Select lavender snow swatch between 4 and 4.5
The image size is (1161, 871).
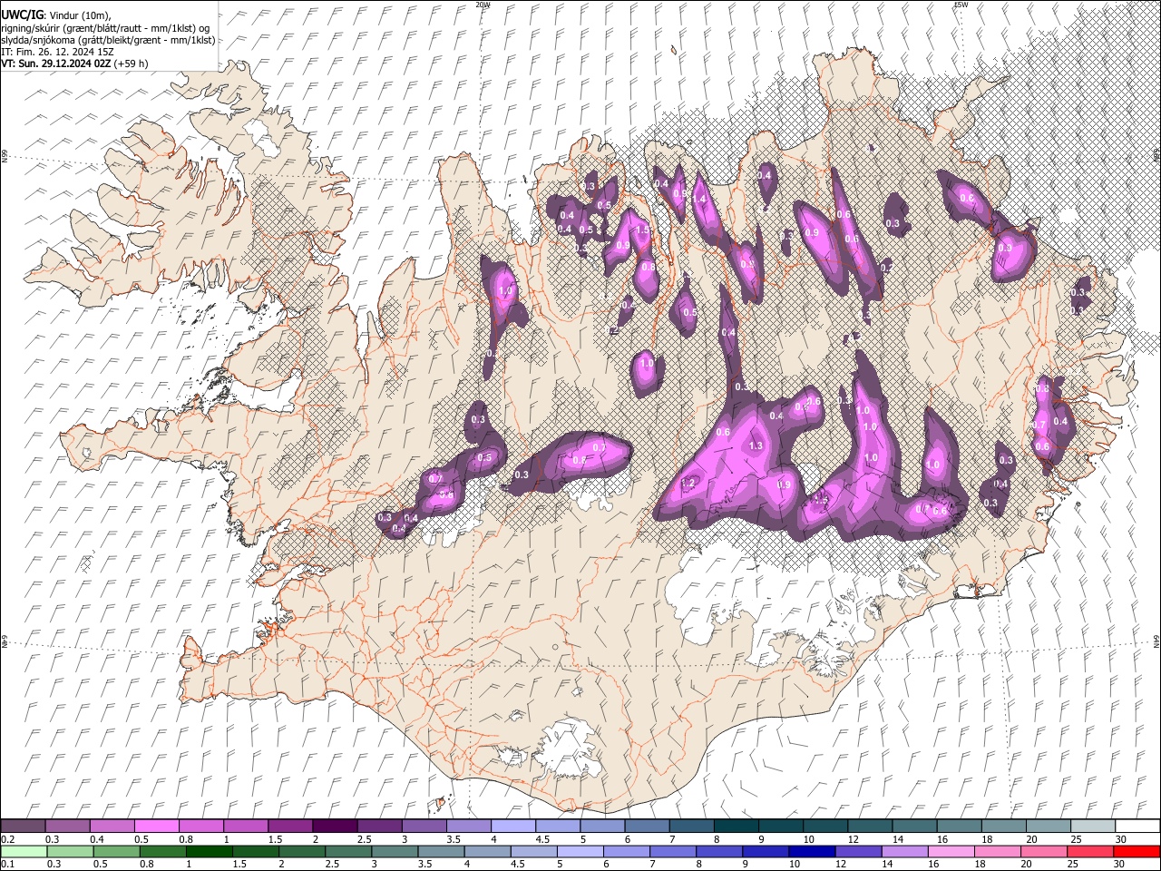(512, 826)
